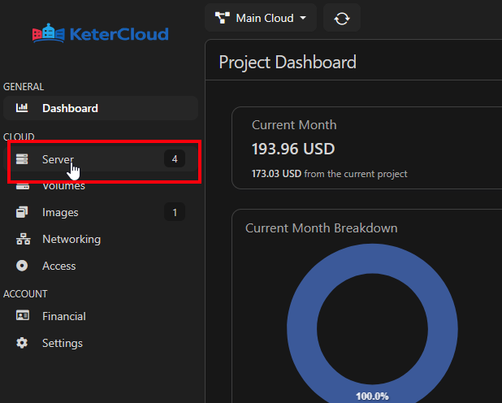The image size is (502, 403).
Task: Open the Dashboard menu item
Action: coord(101,108)
